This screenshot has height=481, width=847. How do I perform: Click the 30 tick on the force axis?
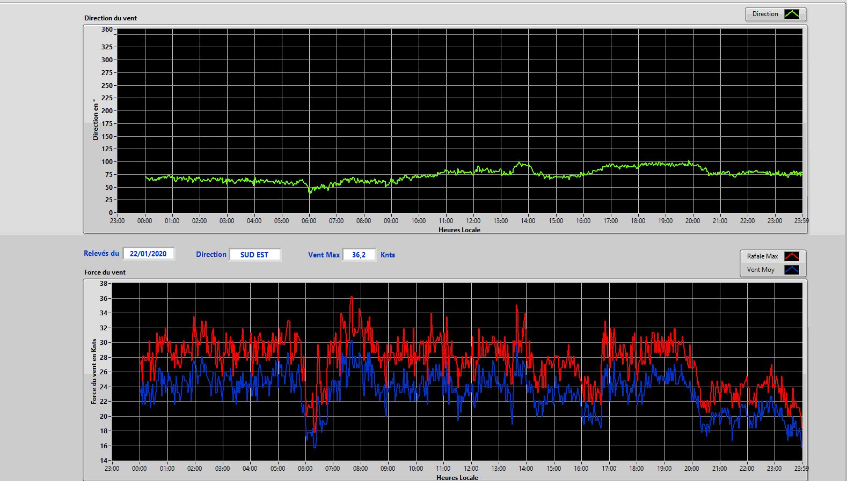(x=104, y=343)
